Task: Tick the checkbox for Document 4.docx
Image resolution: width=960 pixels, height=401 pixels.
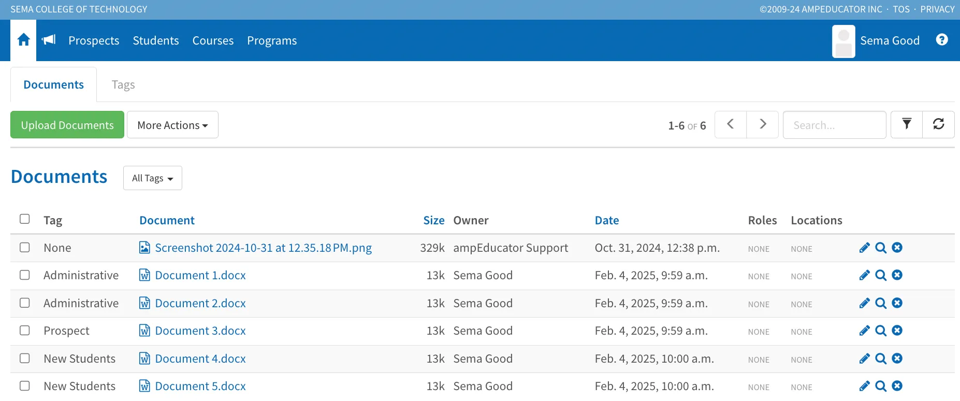Action: click(x=25, y=358)
